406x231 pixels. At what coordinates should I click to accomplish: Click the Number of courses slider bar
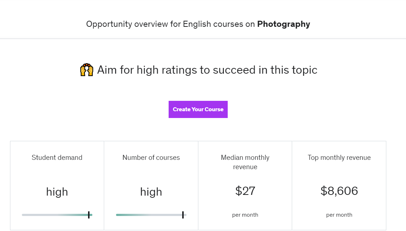click(x=150, y=215)
